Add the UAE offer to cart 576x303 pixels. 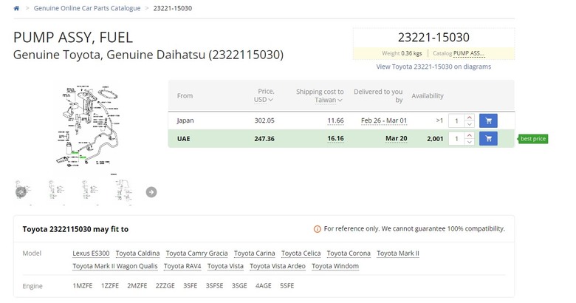tap(488, 139)
